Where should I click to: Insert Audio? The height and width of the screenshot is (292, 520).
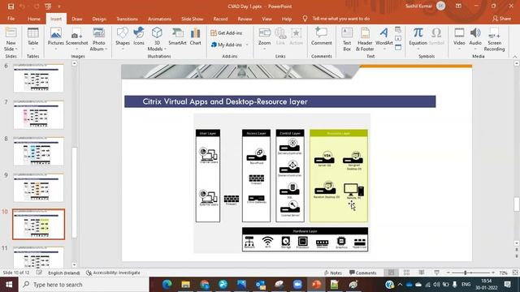(475, 39)
